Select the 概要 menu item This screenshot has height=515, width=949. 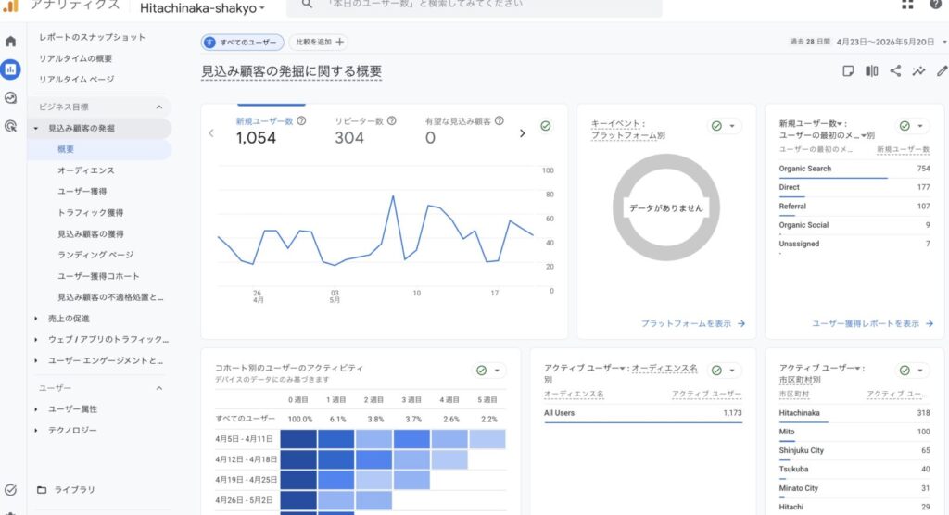point(99,149)
